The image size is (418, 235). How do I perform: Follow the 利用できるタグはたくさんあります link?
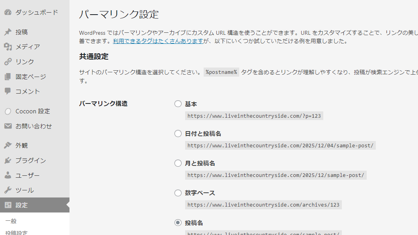158,41
